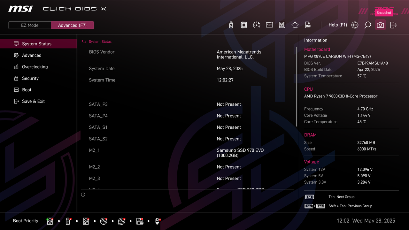The image size is (409, 230).
Task: Open the speedometer gauge toolbar icon
Action: click(x=257, y=25)
